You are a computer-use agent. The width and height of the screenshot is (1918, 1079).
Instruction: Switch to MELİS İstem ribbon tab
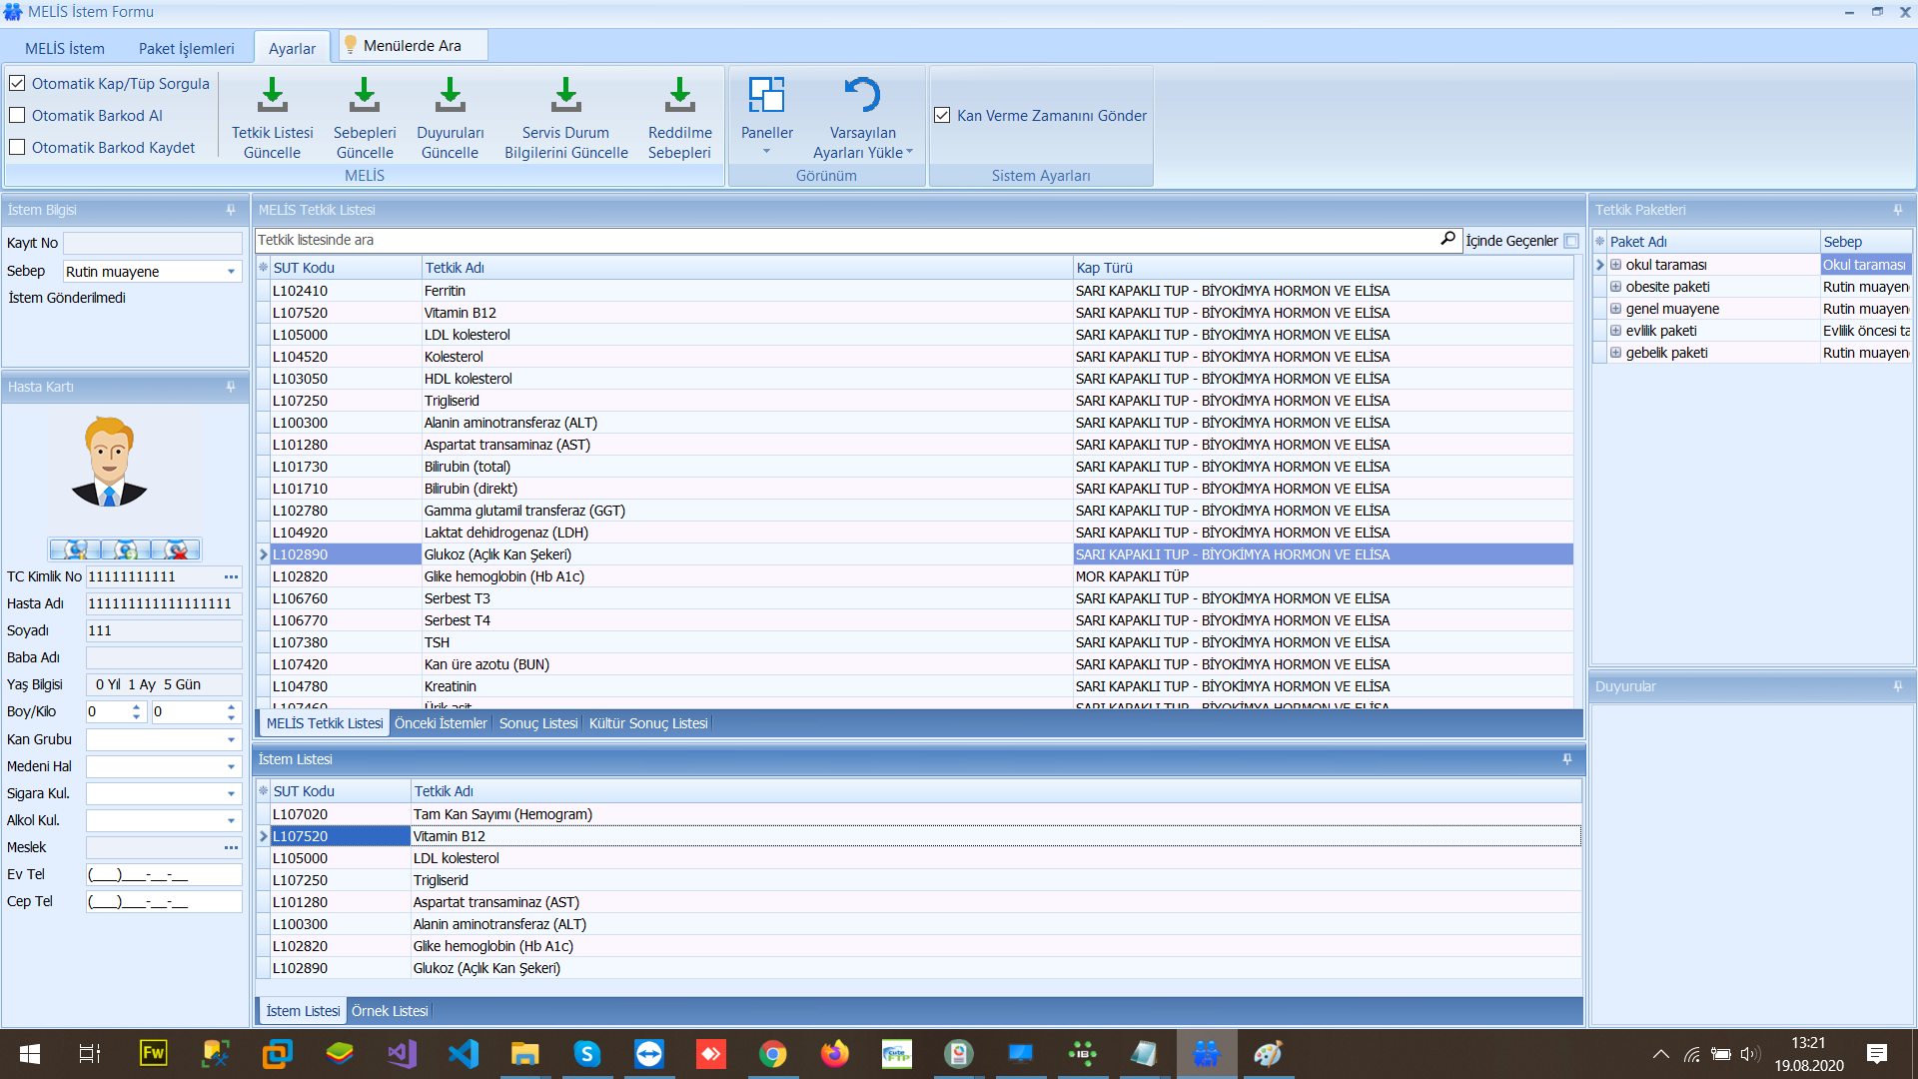tap(65, 48)
